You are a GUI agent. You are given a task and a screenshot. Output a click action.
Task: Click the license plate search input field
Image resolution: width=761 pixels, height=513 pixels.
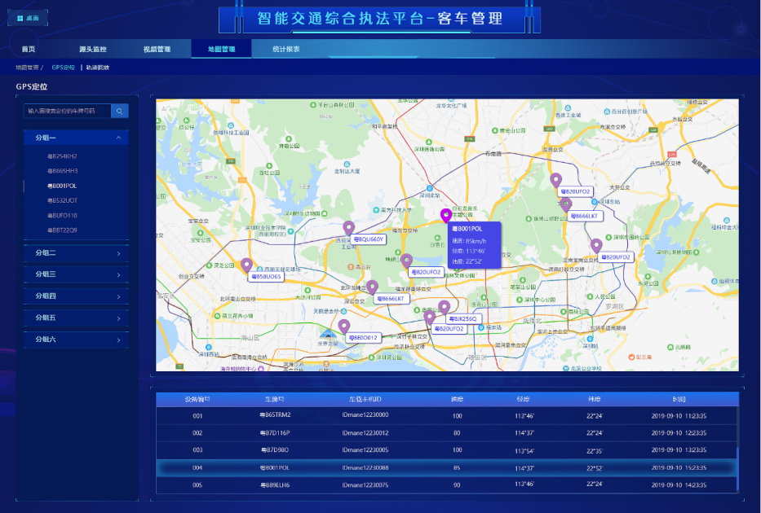(67, 111)
